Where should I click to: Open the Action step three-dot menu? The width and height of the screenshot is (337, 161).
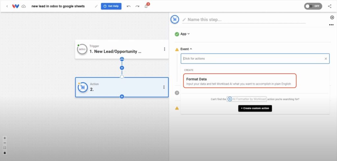pos(164,87)
